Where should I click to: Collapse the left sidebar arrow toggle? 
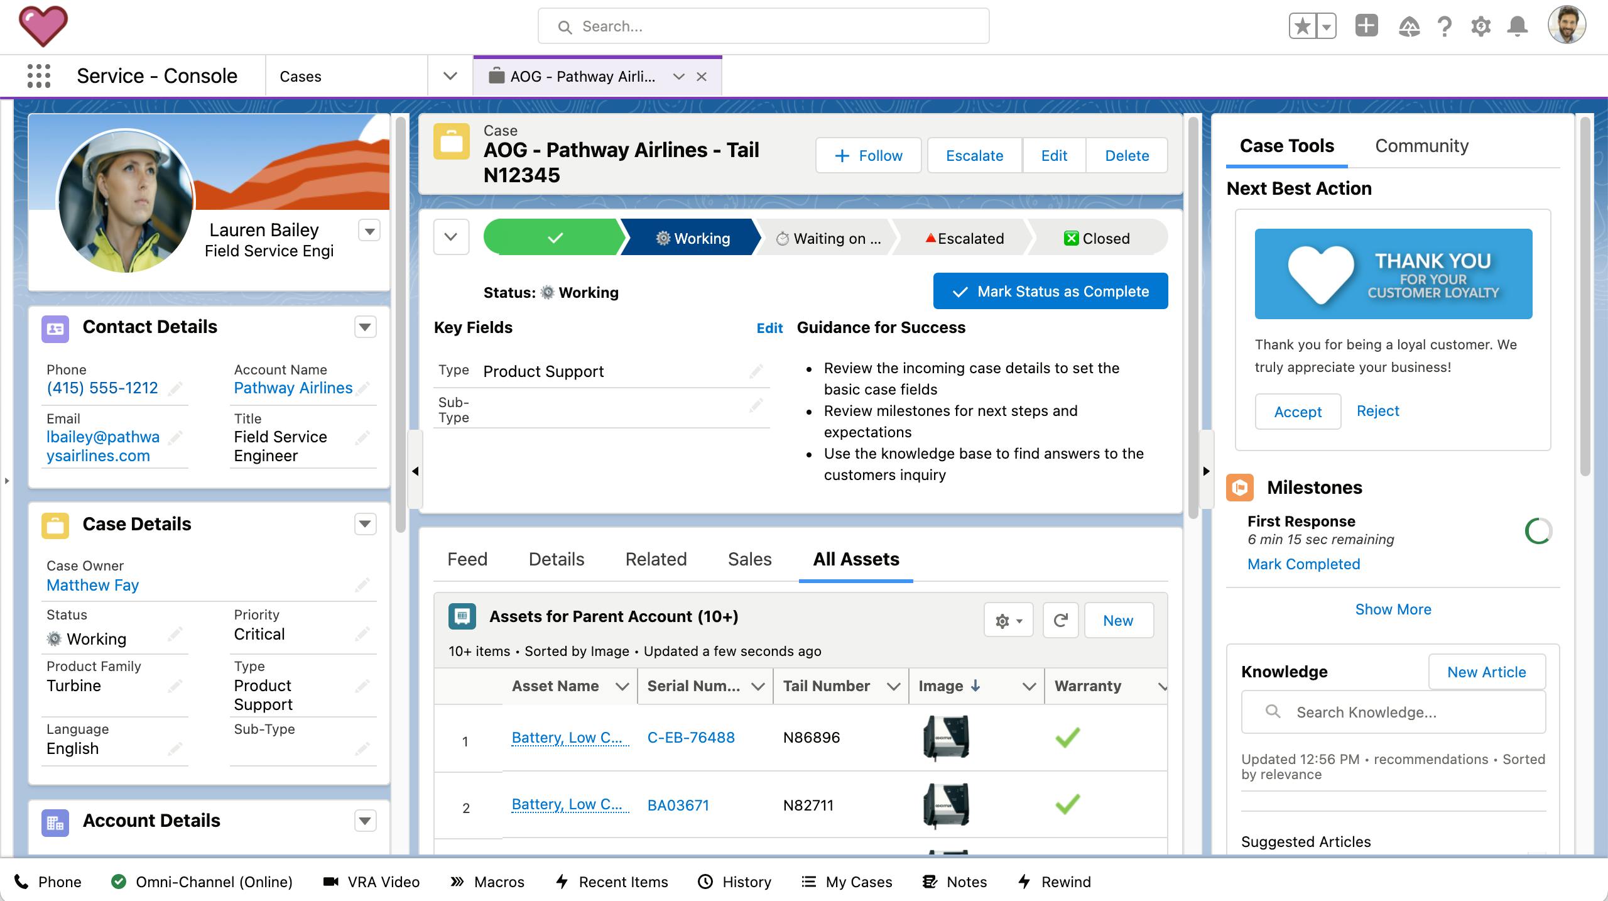[x=415, y=471]
